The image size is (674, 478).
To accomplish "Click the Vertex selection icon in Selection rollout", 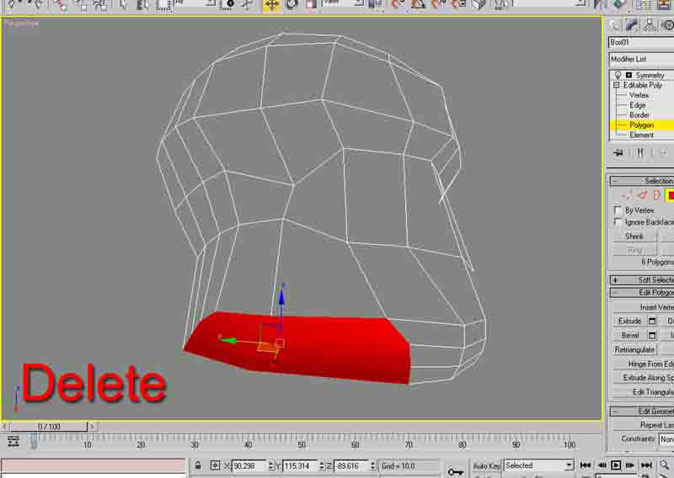I will pos(626,195).
